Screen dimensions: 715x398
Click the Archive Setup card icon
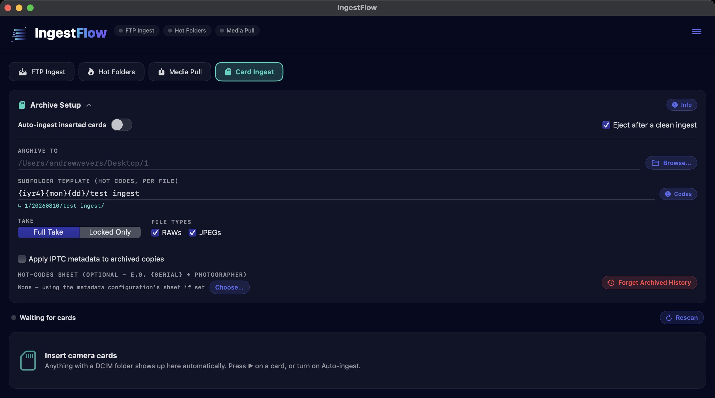tap(22, 105)
